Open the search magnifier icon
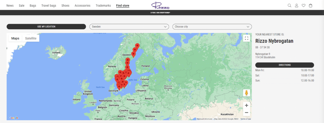Viewport: 324px width, 123px height. click(x=290, y=6)
